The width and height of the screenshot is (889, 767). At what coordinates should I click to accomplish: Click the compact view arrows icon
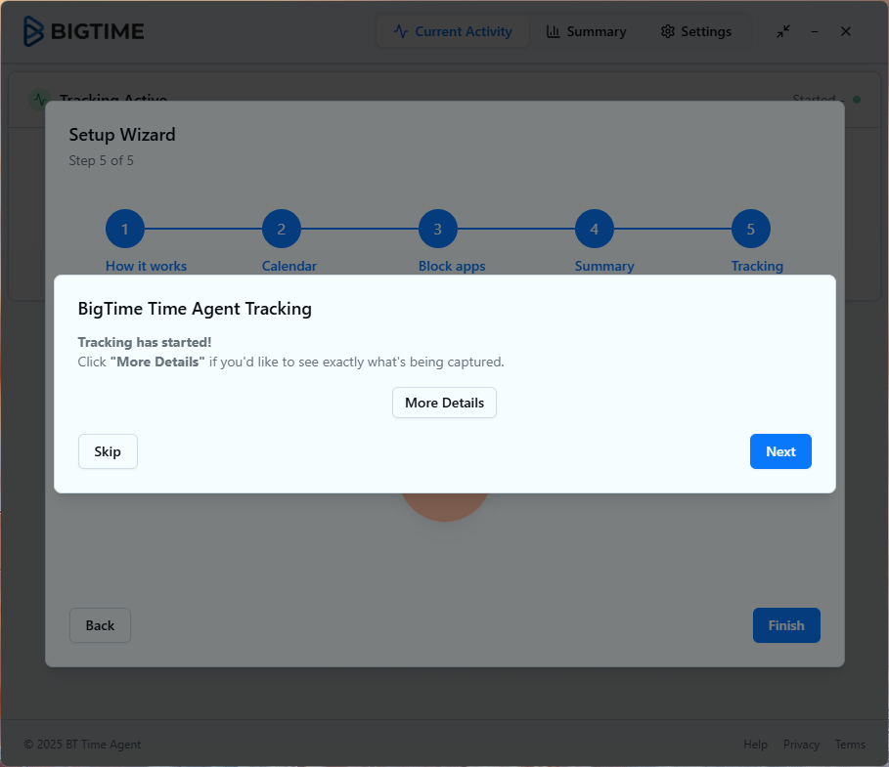782,31
